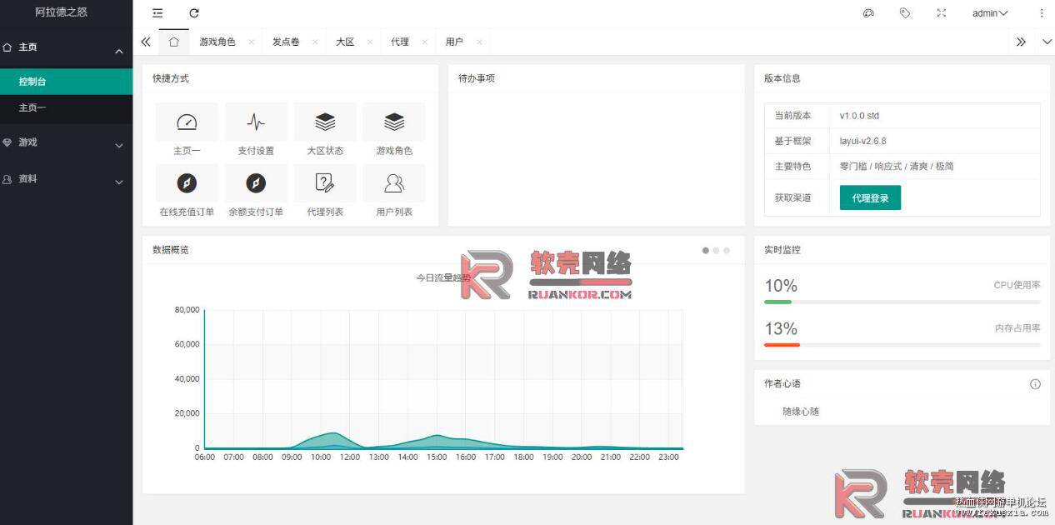The height and width of the screenshot is (525, 1055).
Task: Open the 在线充值订单 compass shortcut icon
Action: [187, 183]
